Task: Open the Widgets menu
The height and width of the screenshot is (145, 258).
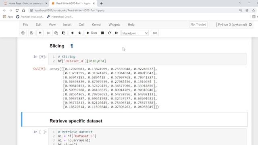Action: click(x=114, y=25)
